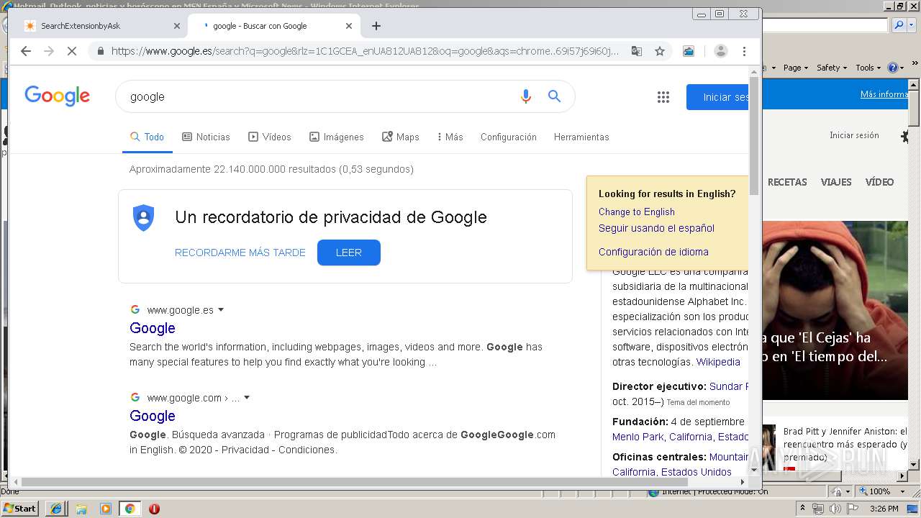Click the extension icon beside the bookmark star

click(x=689, y=51)
